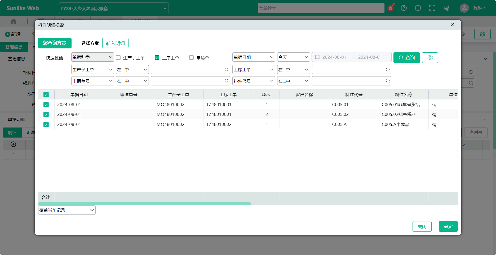Click the info circle icon in header
This screenshot has width=496, height=255.
[x=418, y=8]
